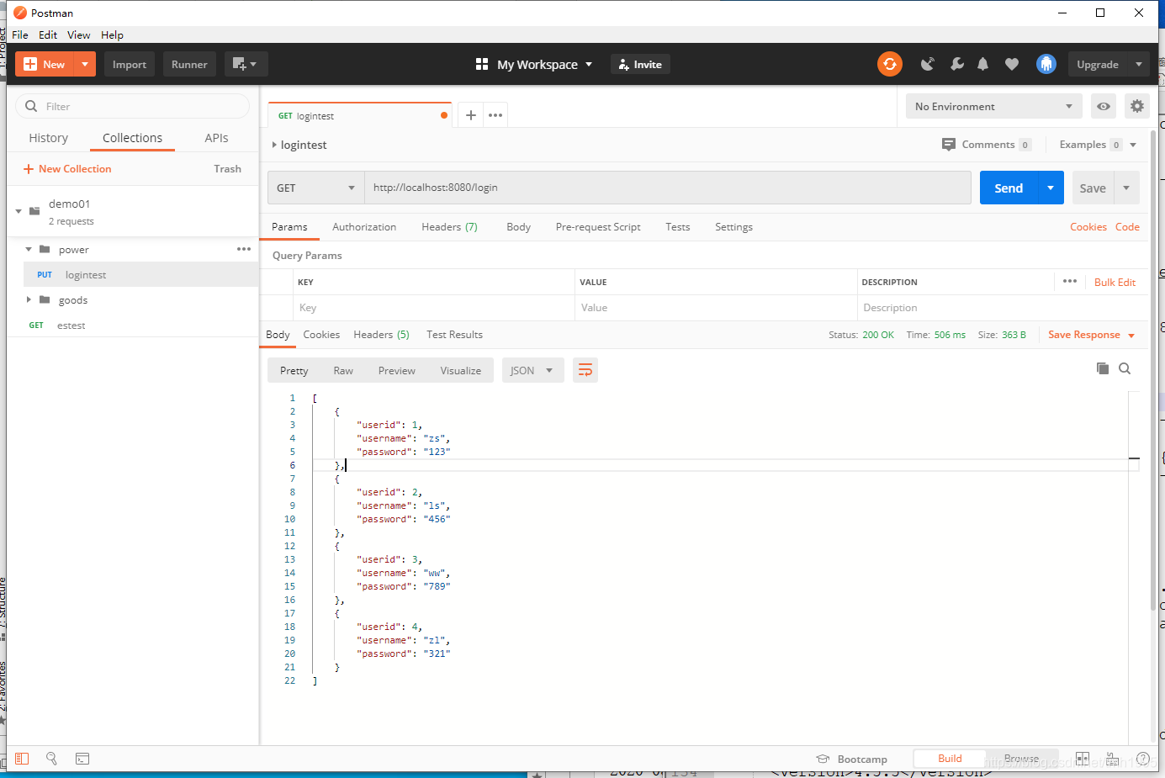Viewport: 1165px width, 778px height.
Task: Switch to APIs tab in sidebar
Action: coord(216,138)
